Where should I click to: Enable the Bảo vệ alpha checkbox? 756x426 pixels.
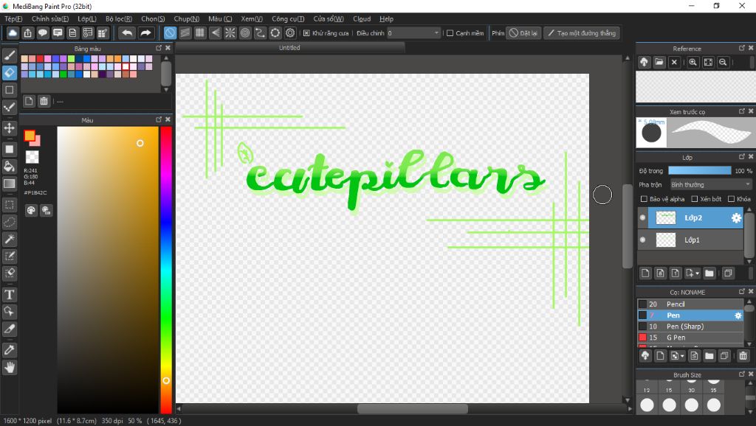[644, 199]
